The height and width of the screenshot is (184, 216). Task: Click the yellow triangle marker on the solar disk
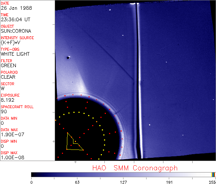coord(73,143)
